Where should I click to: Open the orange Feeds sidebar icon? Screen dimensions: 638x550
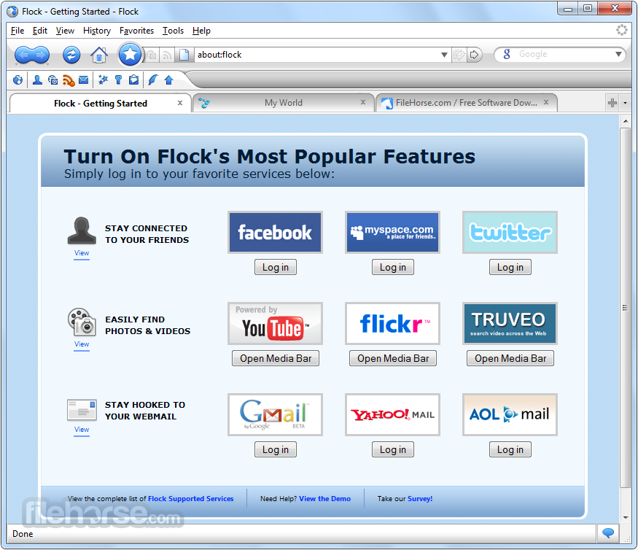69,80
